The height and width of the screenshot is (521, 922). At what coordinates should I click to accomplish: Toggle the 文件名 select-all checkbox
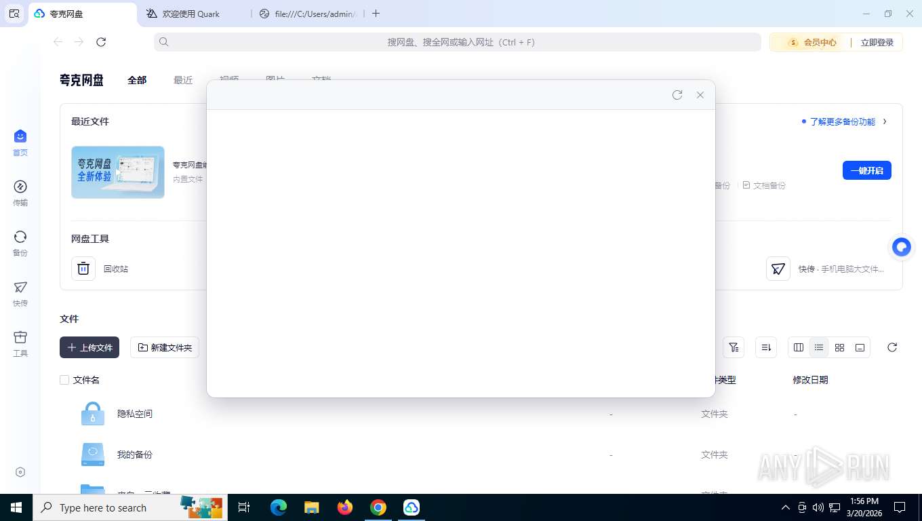point(64,380)
